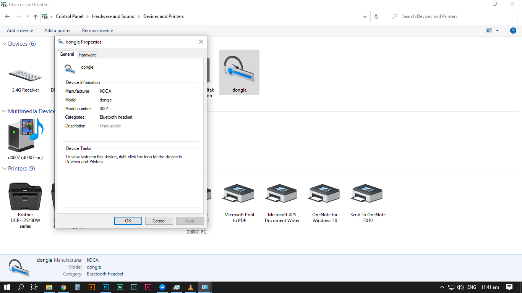Click Remove device command

[x=97, y=31]
